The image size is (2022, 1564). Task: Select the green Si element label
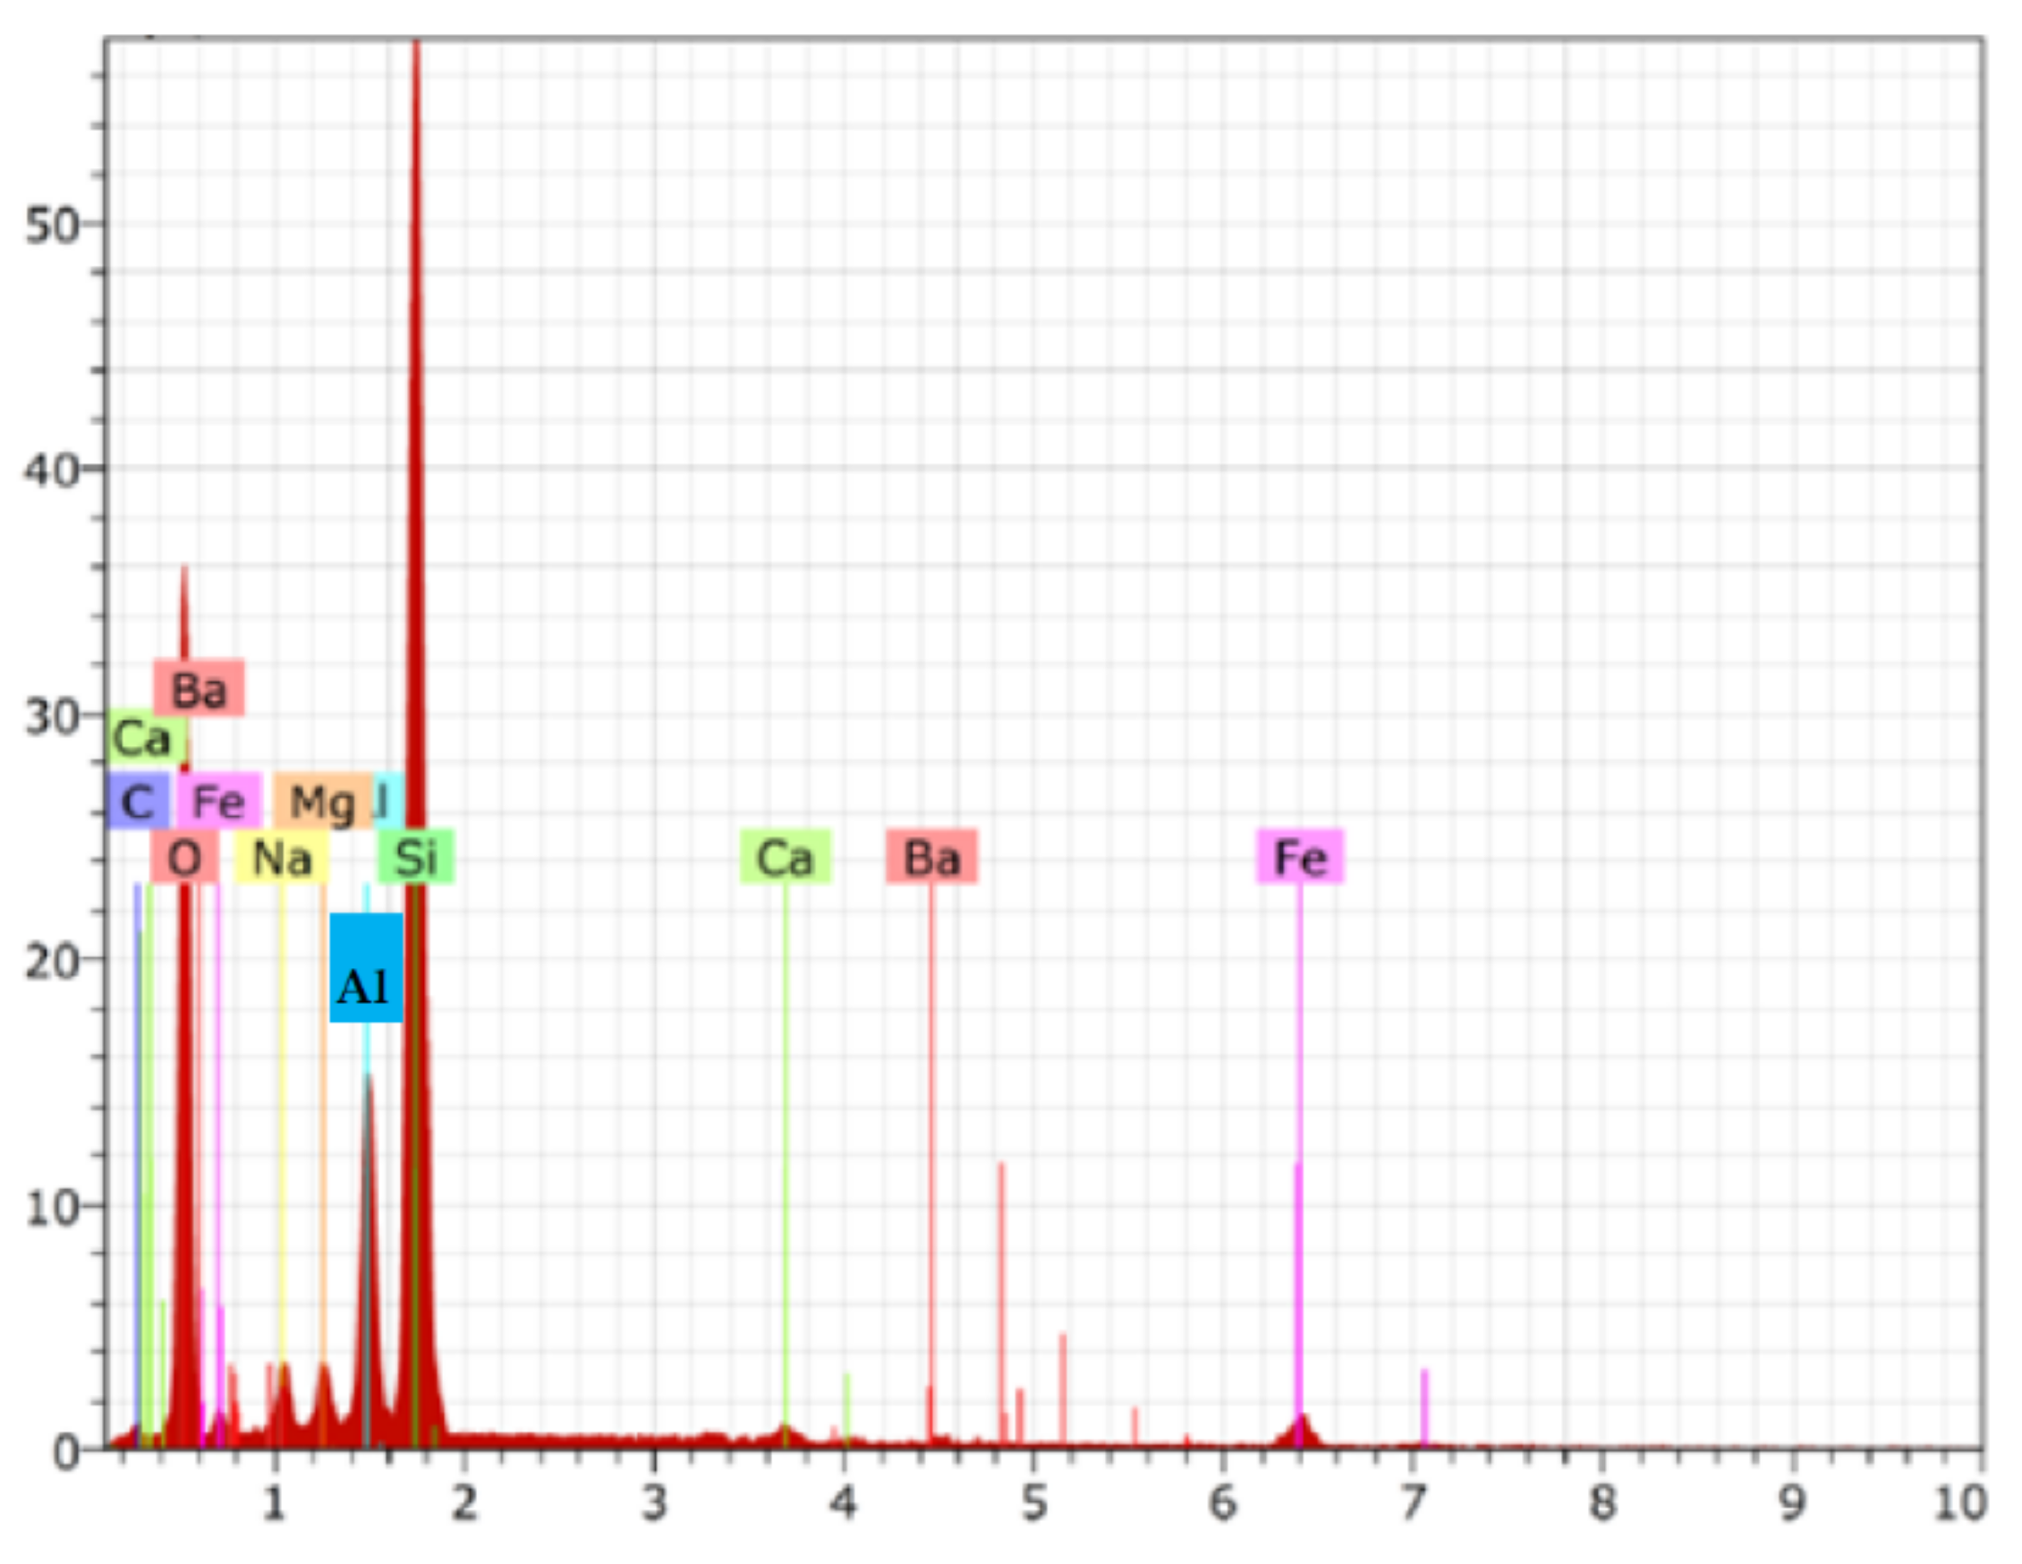pos(416,856)
